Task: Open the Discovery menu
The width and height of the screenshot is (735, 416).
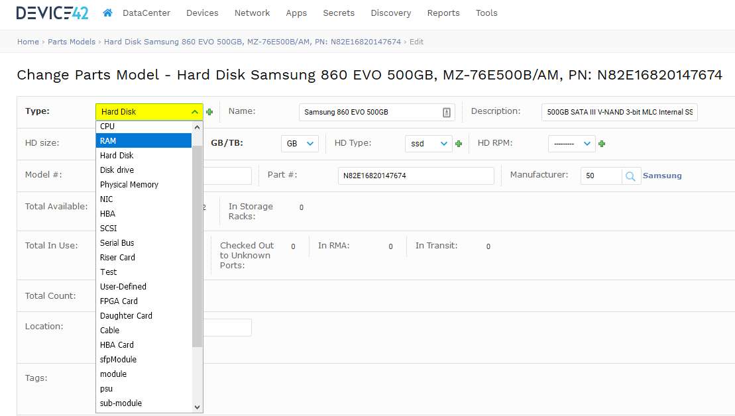Action: pyautogui.click(x=391, y=13)
